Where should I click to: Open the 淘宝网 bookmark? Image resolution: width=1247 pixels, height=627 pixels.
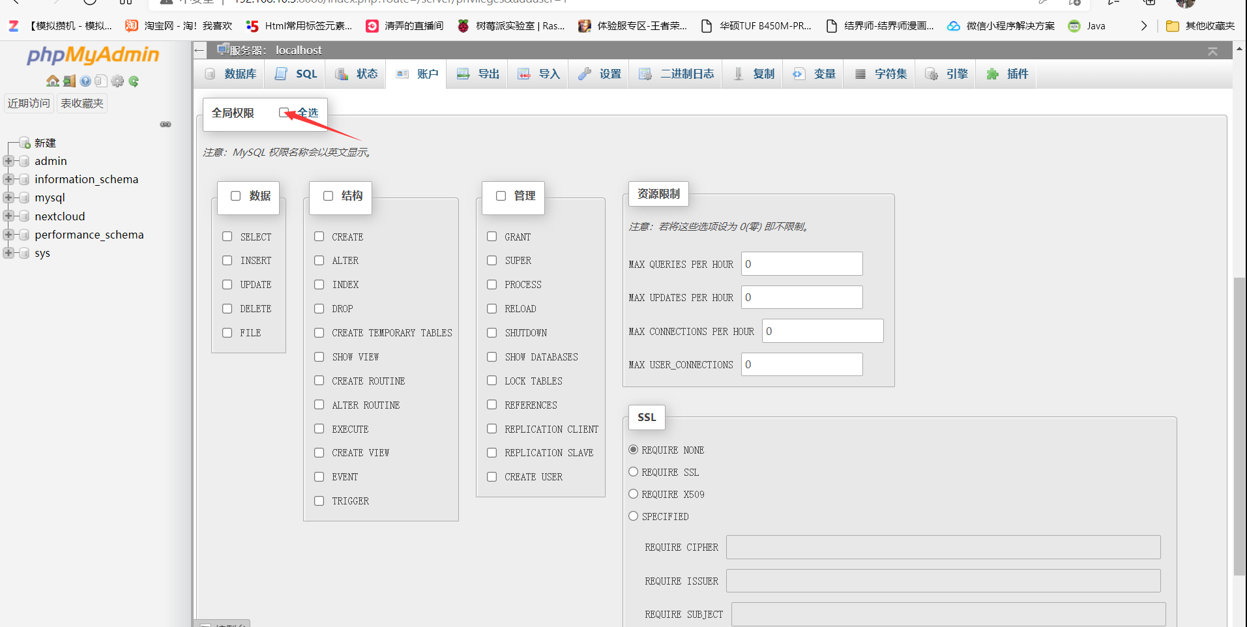tap(179, 26)
